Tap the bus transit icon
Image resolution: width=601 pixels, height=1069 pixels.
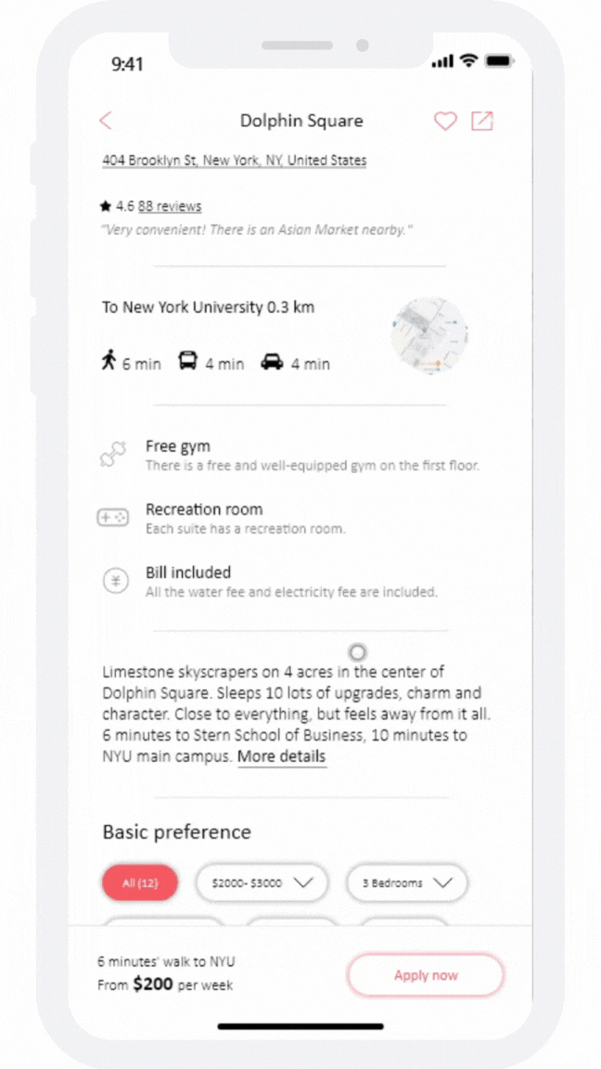[x=187, y=360]
